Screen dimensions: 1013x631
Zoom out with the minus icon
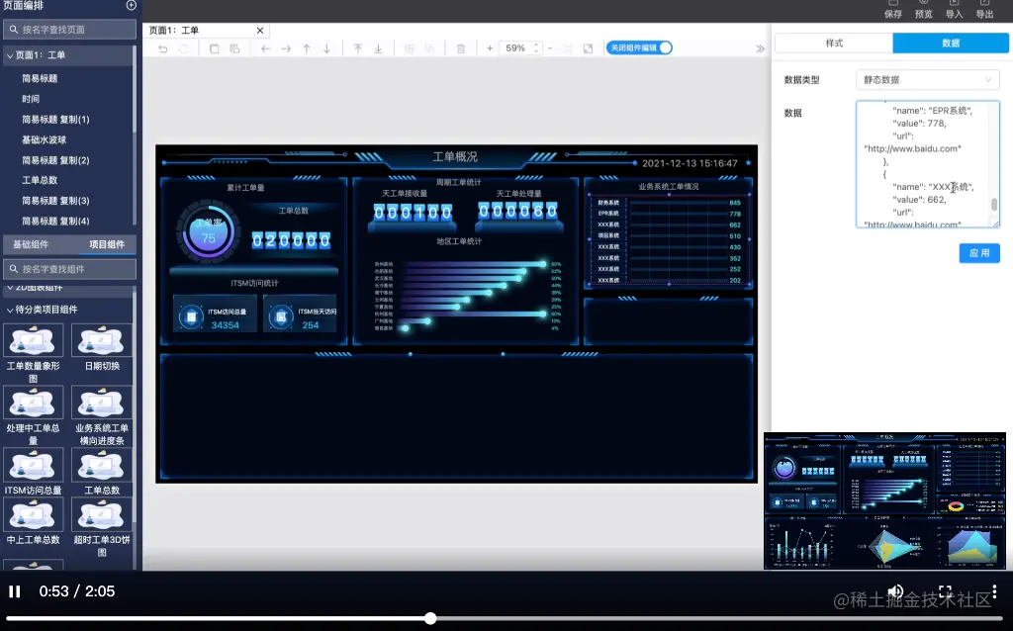coord(550,47)
